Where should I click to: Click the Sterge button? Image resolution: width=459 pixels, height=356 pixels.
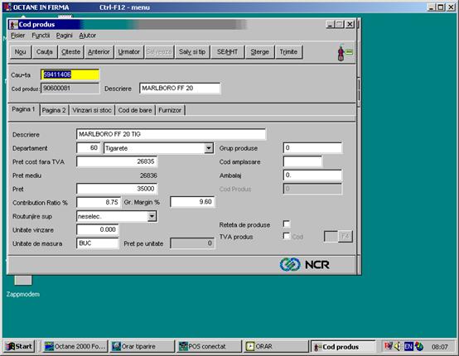click(x=259, y=52)
